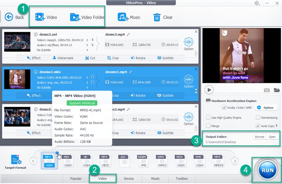282x184 pixels.
Task: Choose 4K H264 output format
Action: pos(87,161)
